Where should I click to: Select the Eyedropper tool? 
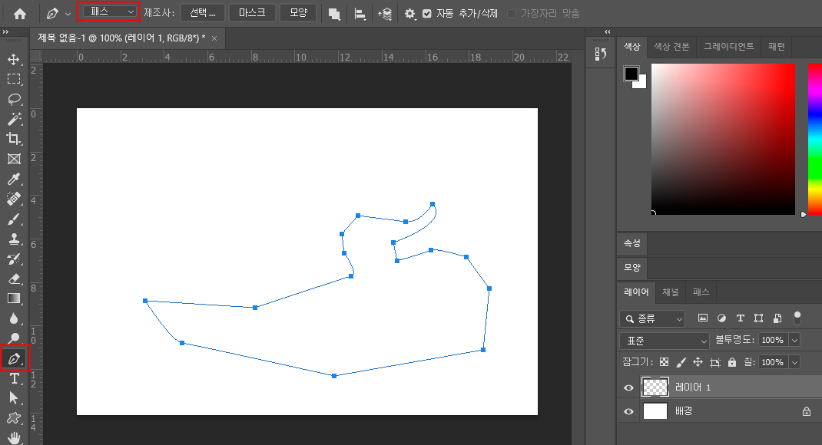click(14, 180)
